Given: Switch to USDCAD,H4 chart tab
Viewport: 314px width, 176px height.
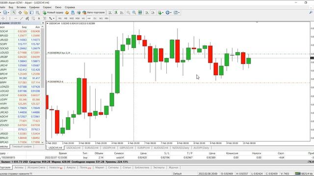Looking at the screenshot, I should (x=73, y=148).
